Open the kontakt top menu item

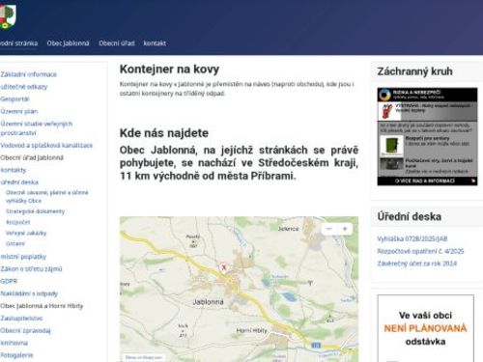tap(155, 43)
